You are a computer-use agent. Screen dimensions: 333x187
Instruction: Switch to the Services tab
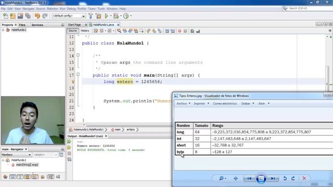pos(37,25)
